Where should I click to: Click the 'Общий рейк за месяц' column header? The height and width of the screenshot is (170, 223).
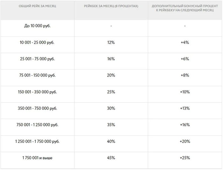click(x=37, y=6)
